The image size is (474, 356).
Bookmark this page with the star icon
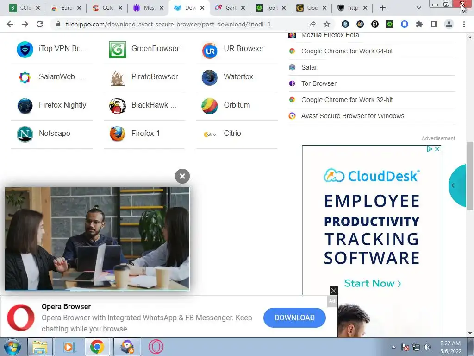coord(327,24)
